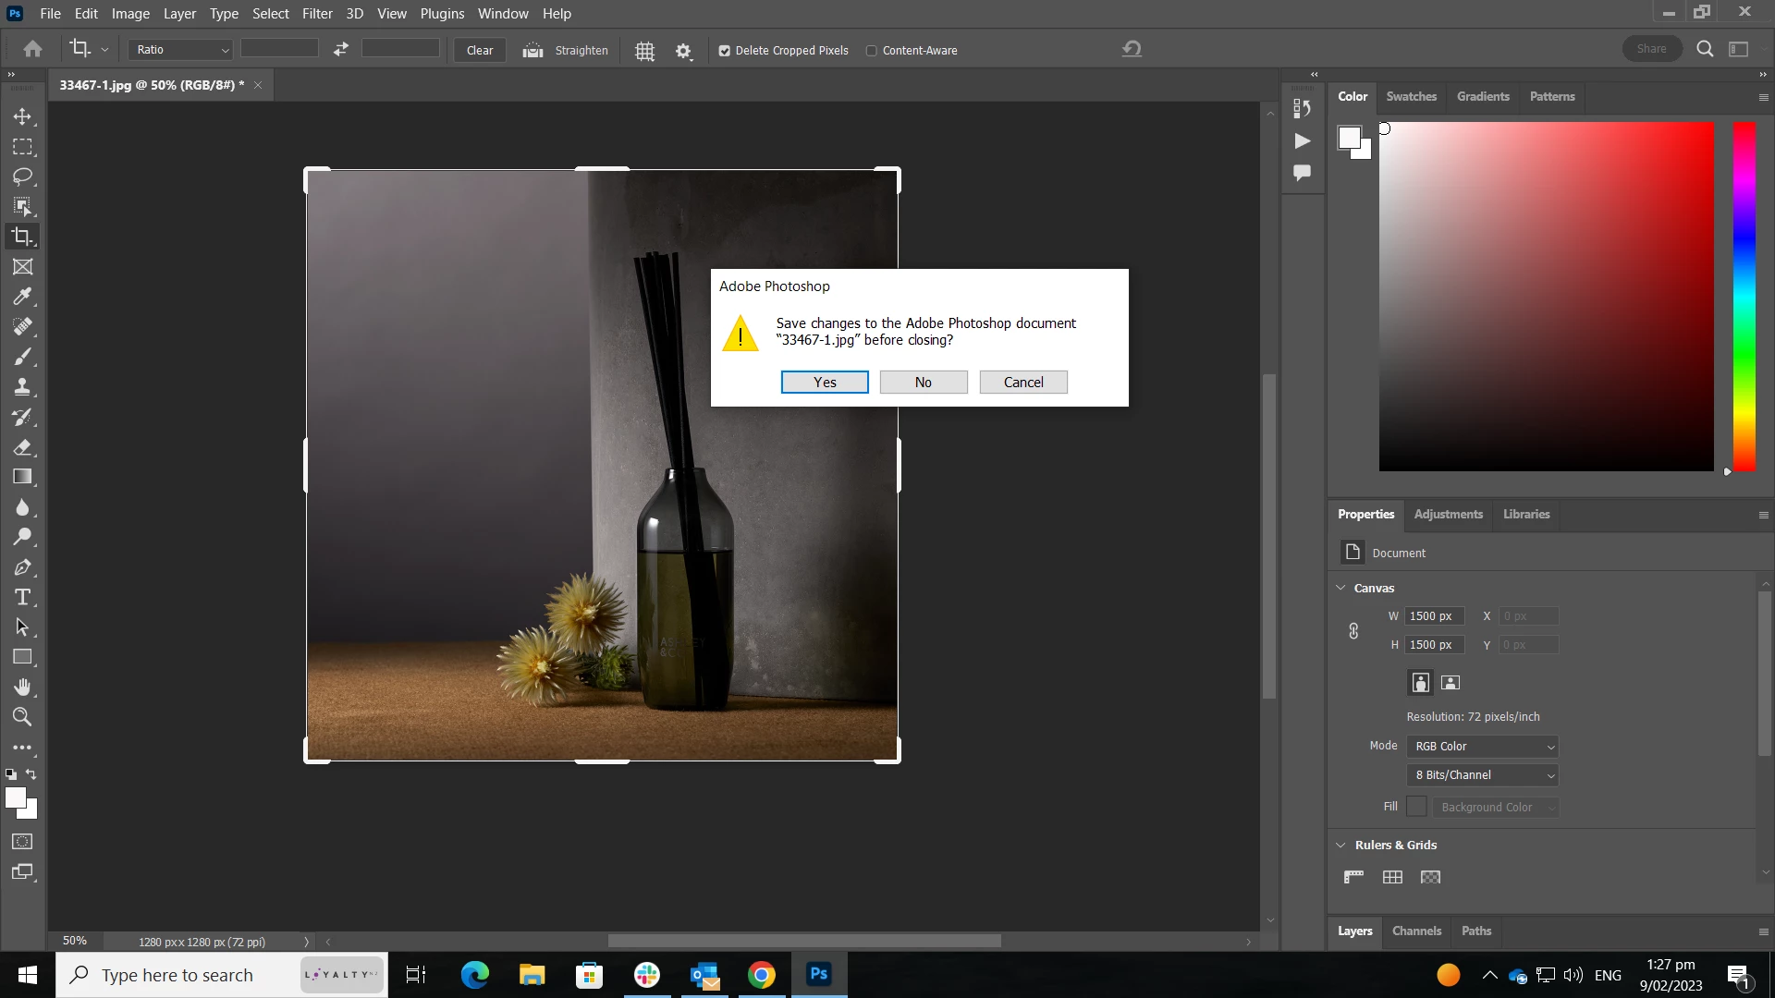The image size is (1775, 998).
Task: Open the Filter menu
Action: click(316, 14)
